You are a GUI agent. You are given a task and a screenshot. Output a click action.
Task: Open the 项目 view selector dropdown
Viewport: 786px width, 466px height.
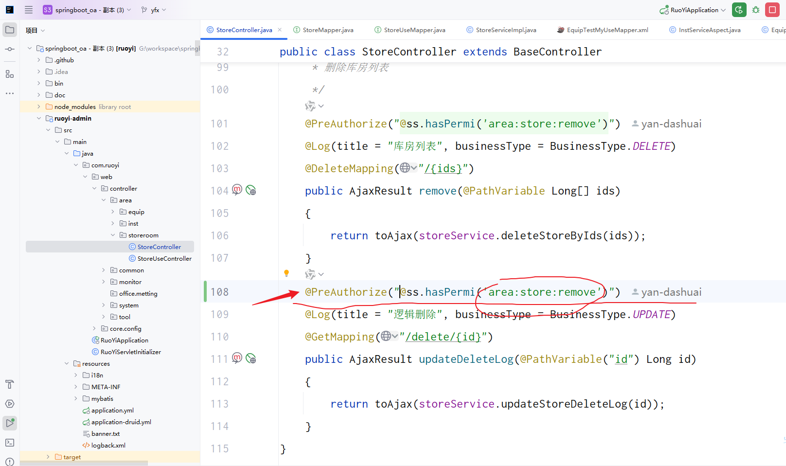pos(35,30)
